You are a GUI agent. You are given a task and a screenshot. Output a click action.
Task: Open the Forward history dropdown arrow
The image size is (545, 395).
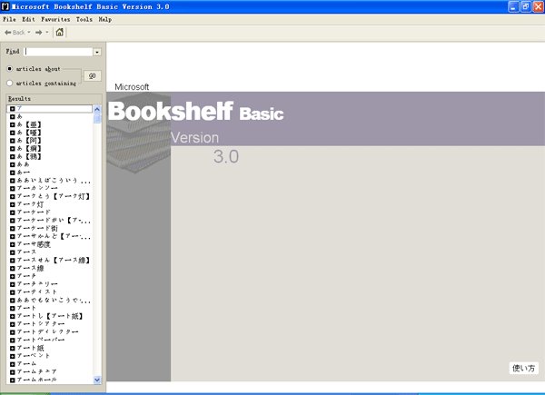(x=48, y=32)
